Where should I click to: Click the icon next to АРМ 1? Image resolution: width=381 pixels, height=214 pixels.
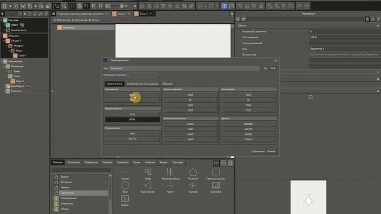[x=22, y=25]
